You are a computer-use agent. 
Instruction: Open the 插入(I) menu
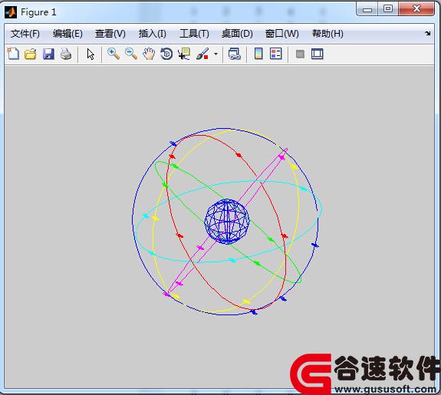click(x=152, y=34)
